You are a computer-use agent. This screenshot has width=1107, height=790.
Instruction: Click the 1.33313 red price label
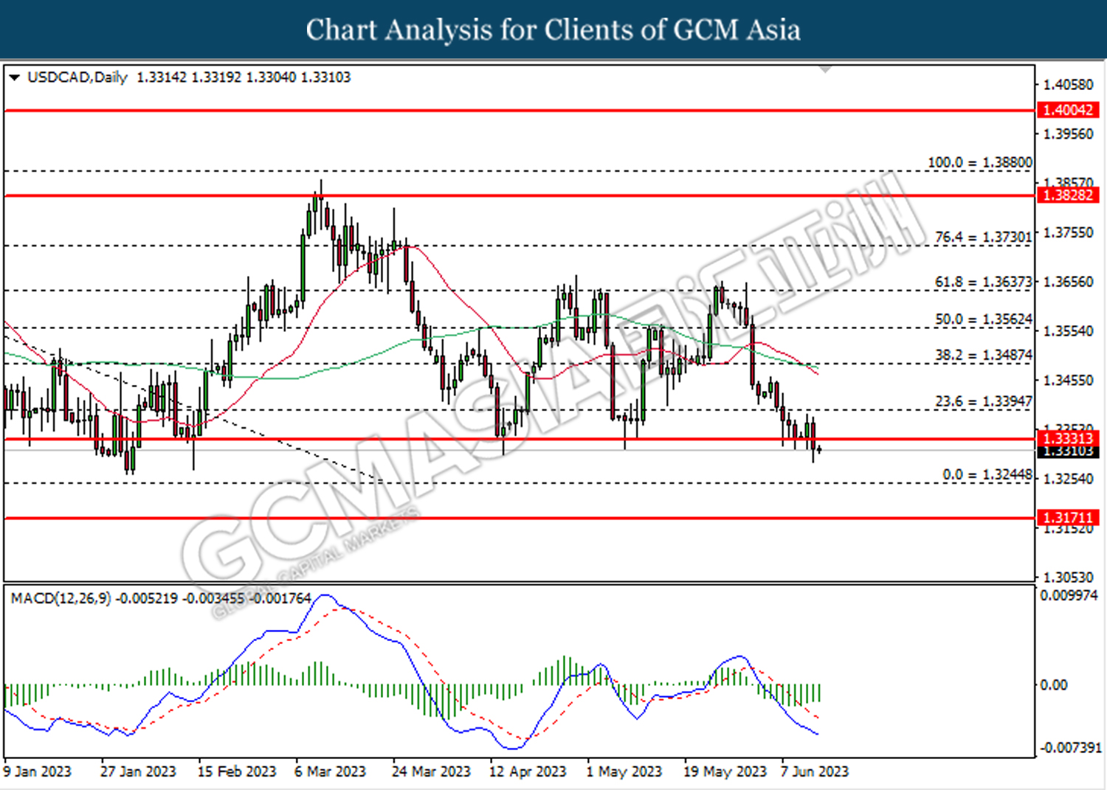coord(1069,438)
